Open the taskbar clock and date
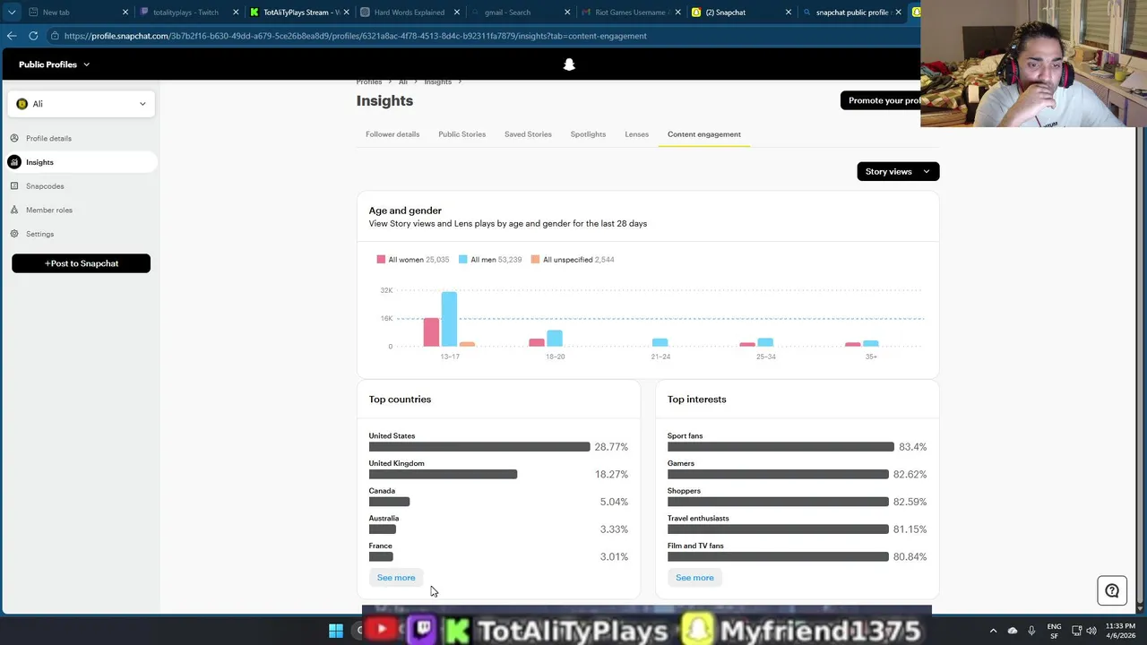Image resolution: width=1147 pixels, height=645 pixels. click(1120, 631)
